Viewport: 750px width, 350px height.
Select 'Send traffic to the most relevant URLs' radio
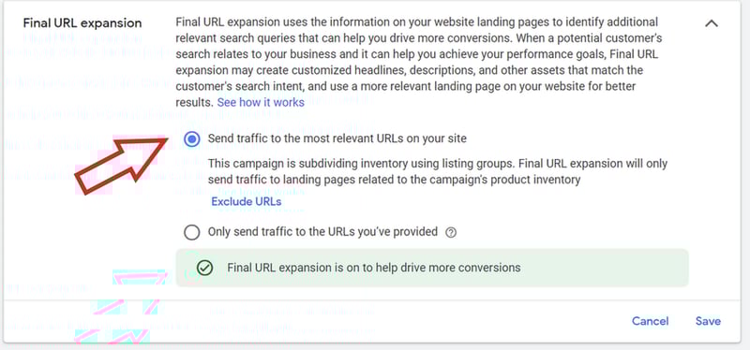[192, 139]
